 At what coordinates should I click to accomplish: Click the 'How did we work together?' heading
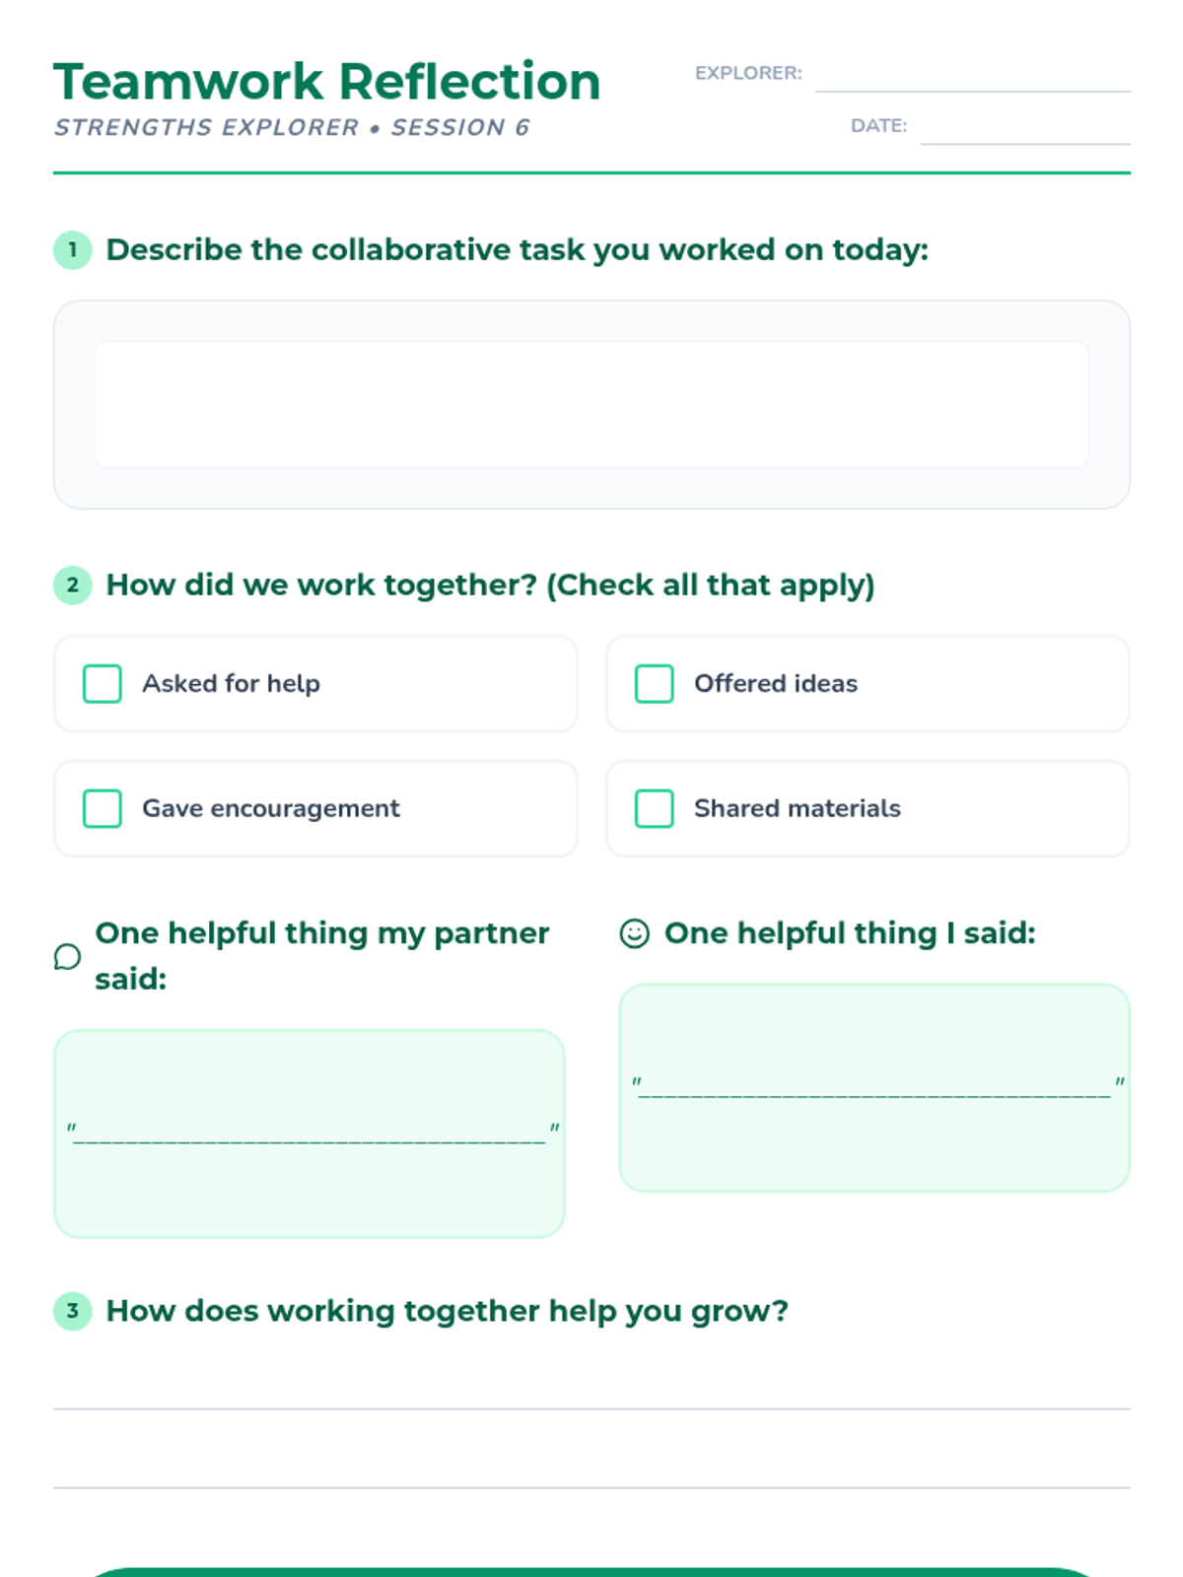pyautogui.click(x=490, y=585)
